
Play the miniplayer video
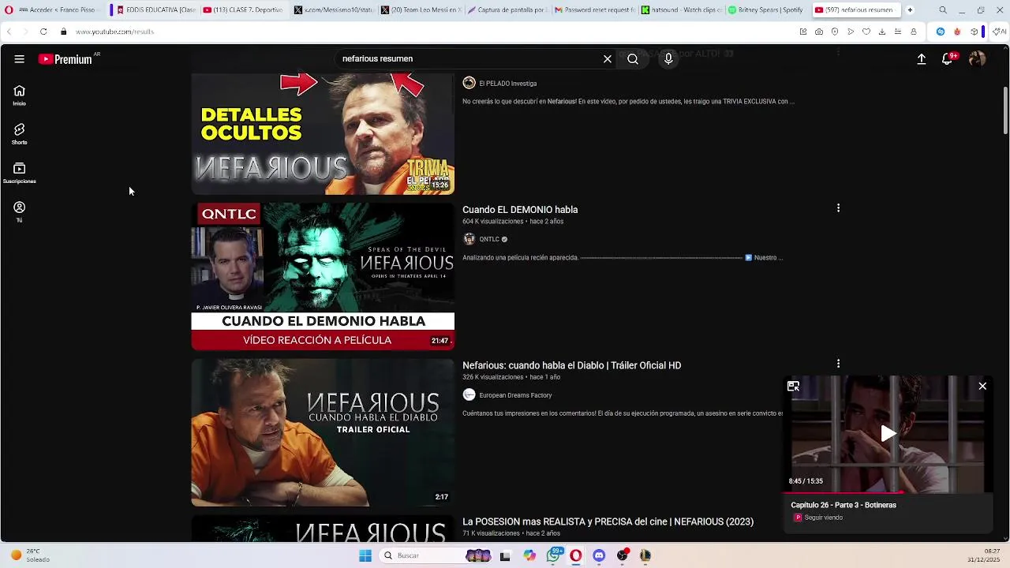pos(888,433)
